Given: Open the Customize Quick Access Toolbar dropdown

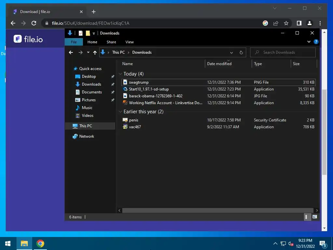Looking at the screenshot, I should (94, 34).
